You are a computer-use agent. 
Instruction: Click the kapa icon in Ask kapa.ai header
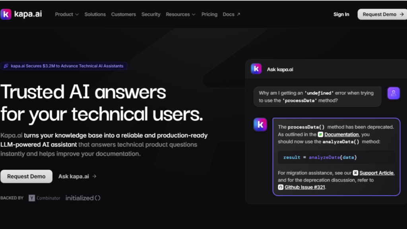pyautogui.click(x=256, y=69)
